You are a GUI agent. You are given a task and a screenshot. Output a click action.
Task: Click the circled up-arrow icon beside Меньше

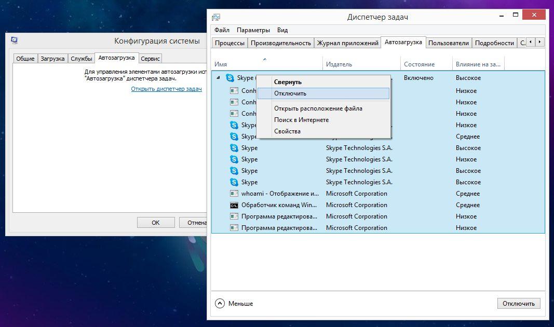220,303
